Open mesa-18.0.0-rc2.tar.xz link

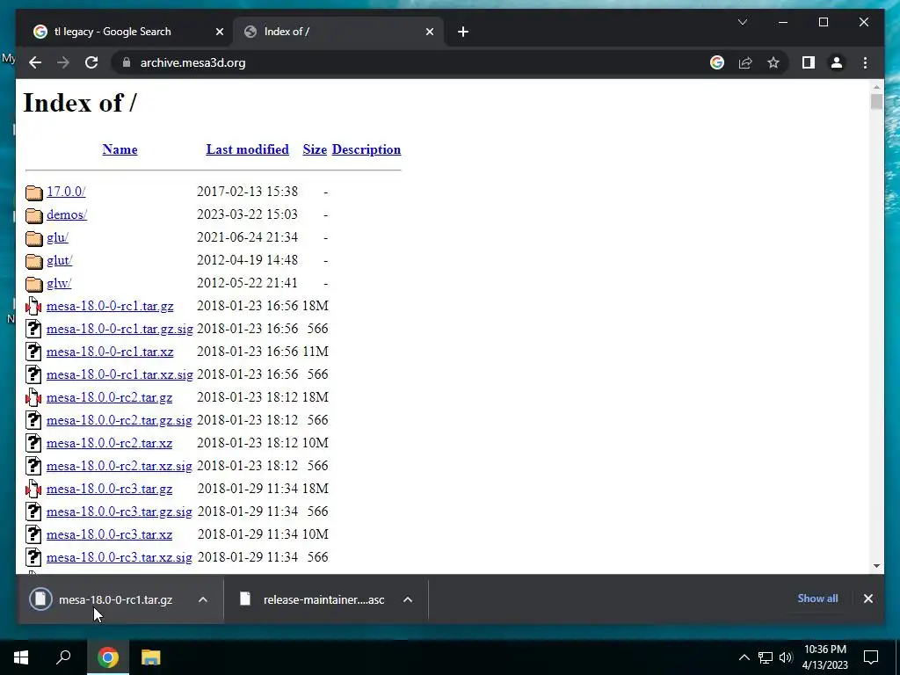point(109,443)
